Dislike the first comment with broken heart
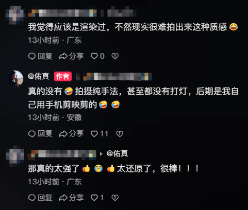 [x=115, y=56]
